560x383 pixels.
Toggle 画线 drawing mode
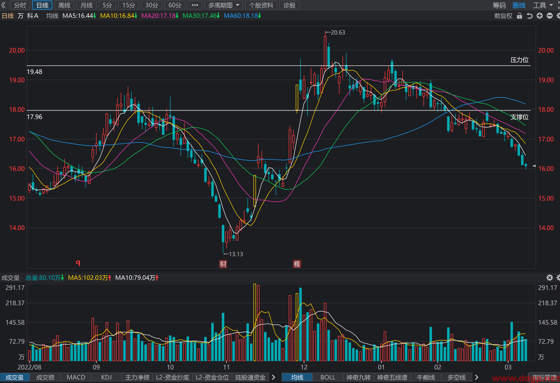[x=519, y=5]
